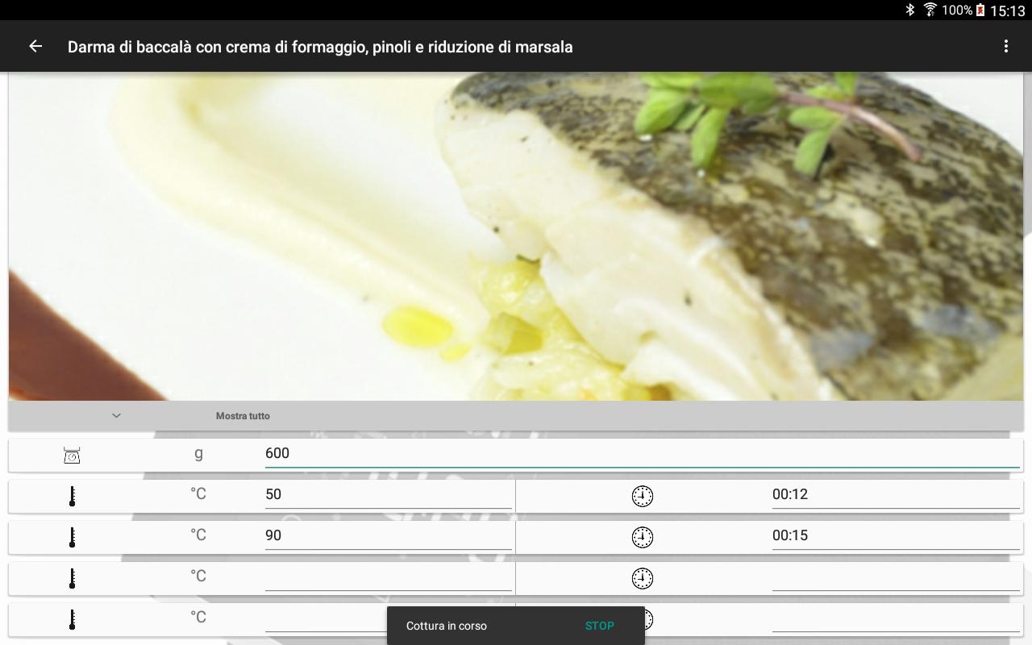Edit temperature field showing 50
This screenshot has height=645, width=1032.
point(388,495)
